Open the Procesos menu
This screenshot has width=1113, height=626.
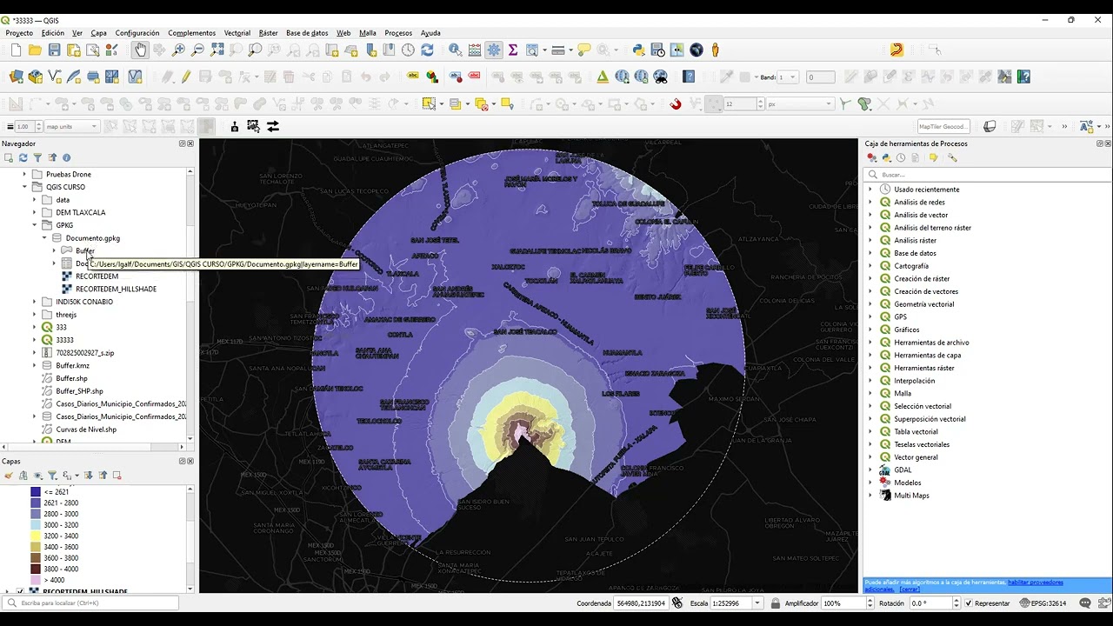398,33
